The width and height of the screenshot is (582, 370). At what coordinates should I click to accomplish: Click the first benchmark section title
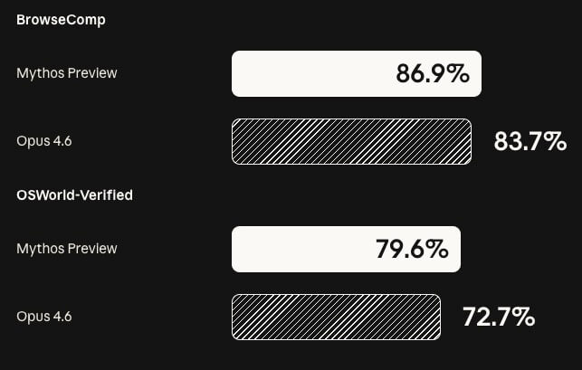61,20
